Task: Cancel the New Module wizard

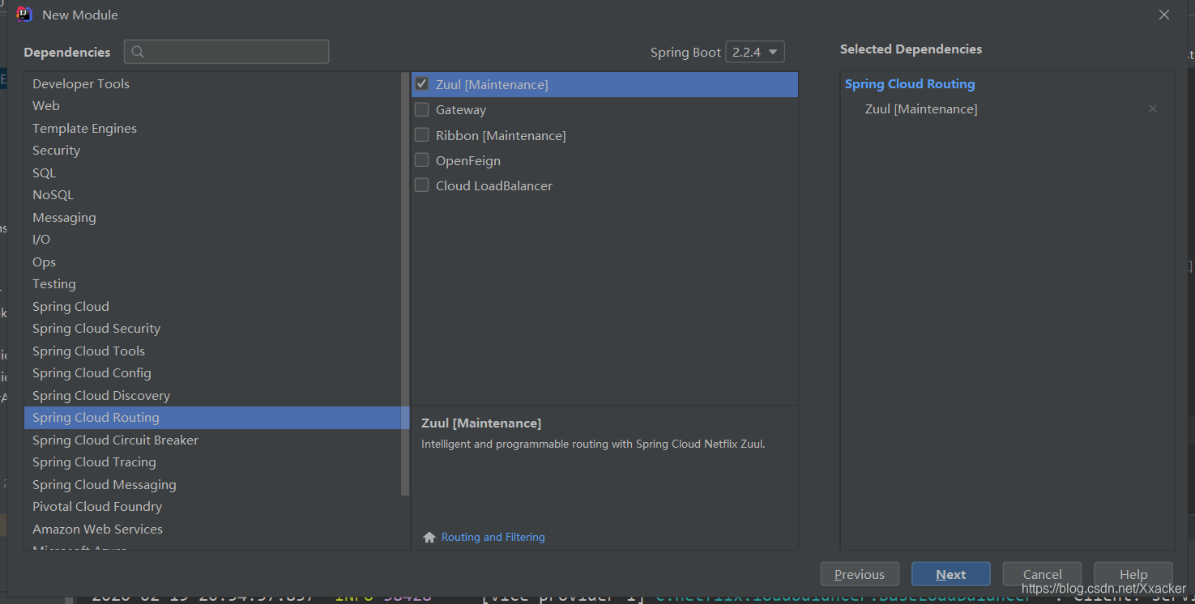Action: tap(1042, 574)
